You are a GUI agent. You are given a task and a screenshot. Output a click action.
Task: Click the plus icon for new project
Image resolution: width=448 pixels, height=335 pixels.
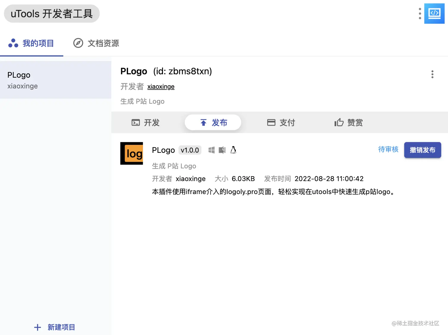[x=38, y=327]
